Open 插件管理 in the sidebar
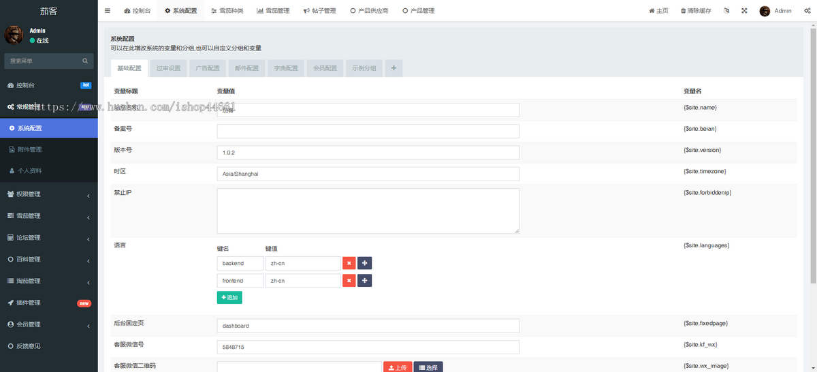The width and height of the screenshot is (817, 372). pyautogui.click(x=49, y=303)
